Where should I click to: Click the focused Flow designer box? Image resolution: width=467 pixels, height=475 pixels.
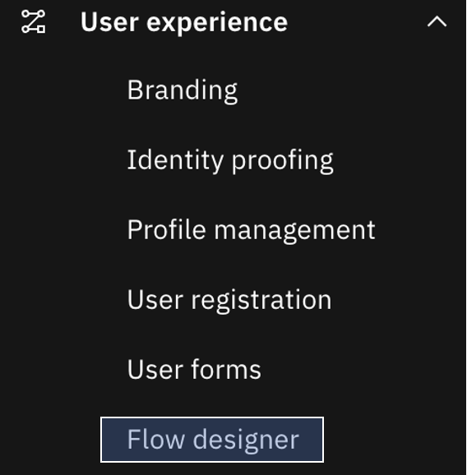(212, 440)
